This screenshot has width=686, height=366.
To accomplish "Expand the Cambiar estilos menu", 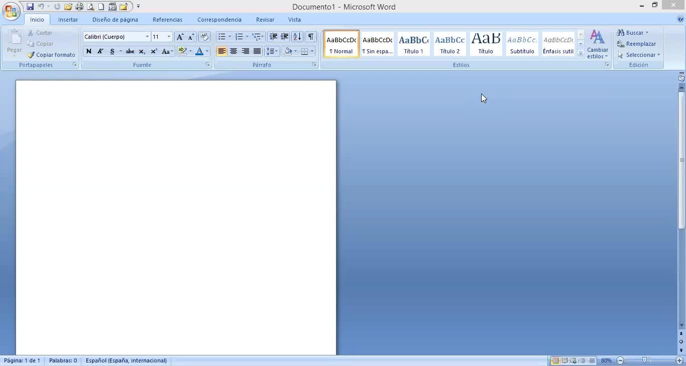I will tap(598, 44).
